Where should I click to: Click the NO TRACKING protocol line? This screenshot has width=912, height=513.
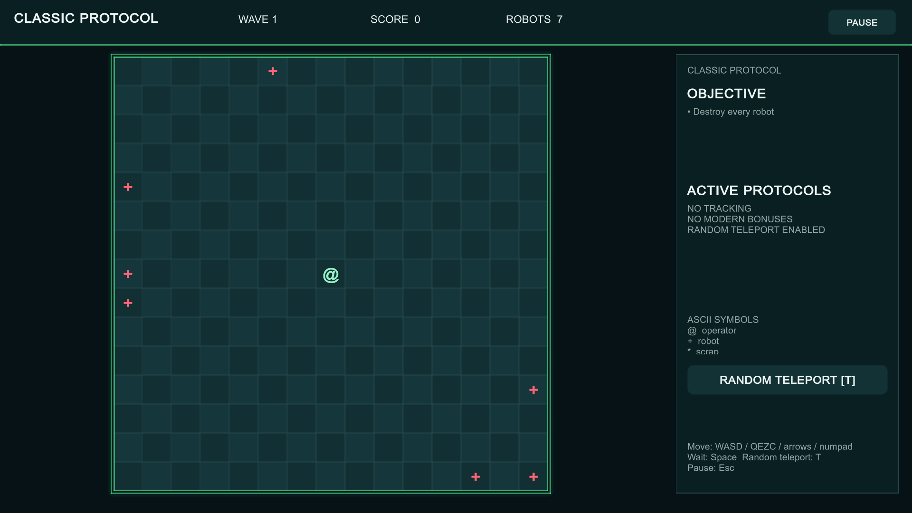coord(719,209)
